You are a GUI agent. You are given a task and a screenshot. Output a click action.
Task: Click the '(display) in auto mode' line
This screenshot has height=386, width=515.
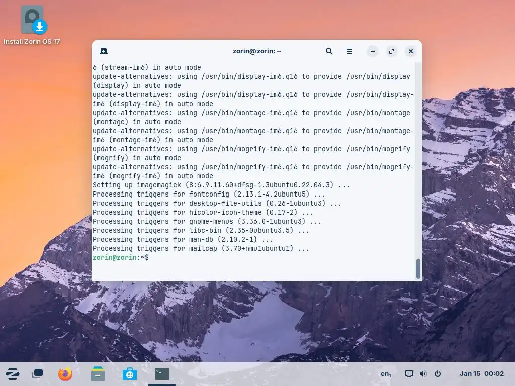[x=137, y=85]
